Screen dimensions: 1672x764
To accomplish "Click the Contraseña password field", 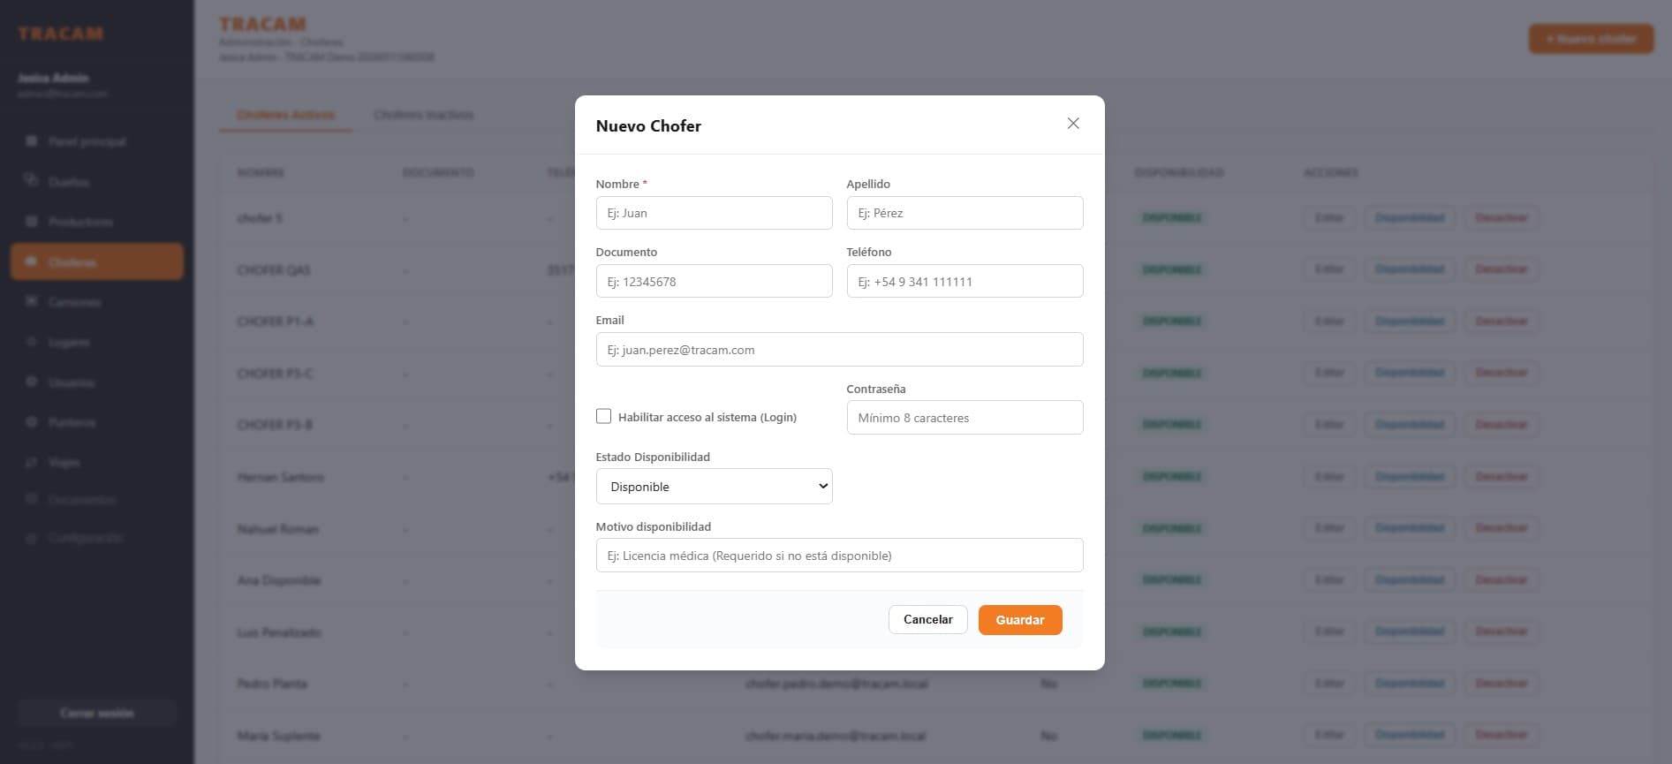I will tap(965, 418).
